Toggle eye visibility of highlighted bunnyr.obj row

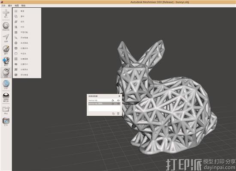118,104
